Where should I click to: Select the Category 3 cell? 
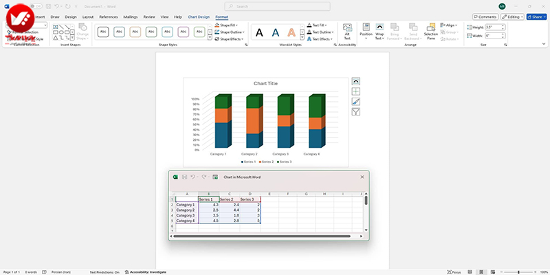187,215
